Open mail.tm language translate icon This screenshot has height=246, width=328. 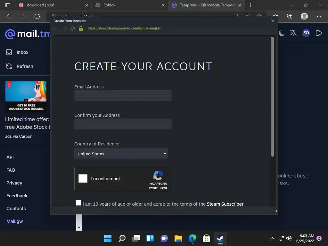click(293, 33)
